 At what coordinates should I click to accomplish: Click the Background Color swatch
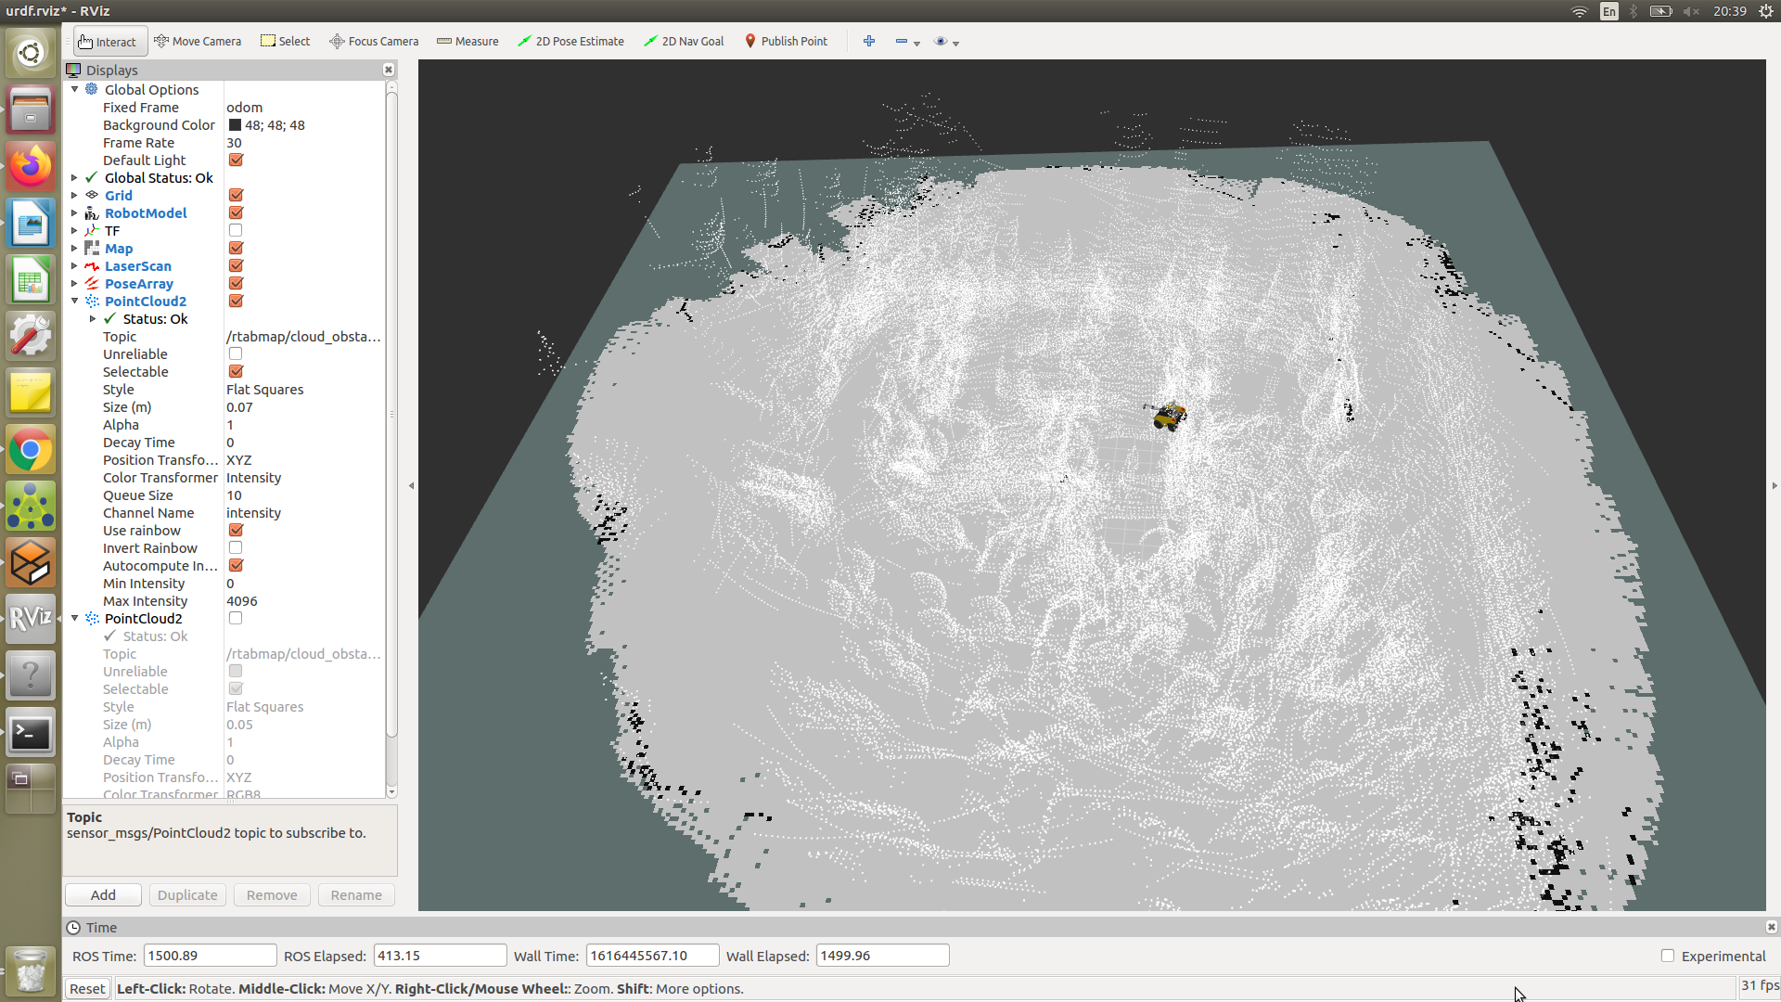(x=235, y=125)
